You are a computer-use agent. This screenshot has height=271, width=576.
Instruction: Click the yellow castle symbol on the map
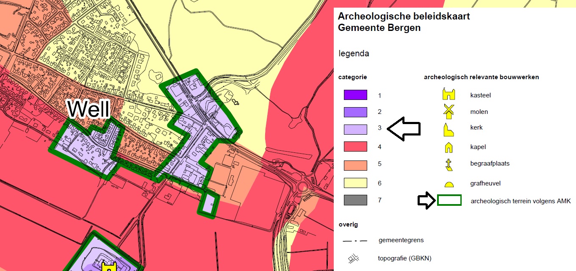click(109, 267)
